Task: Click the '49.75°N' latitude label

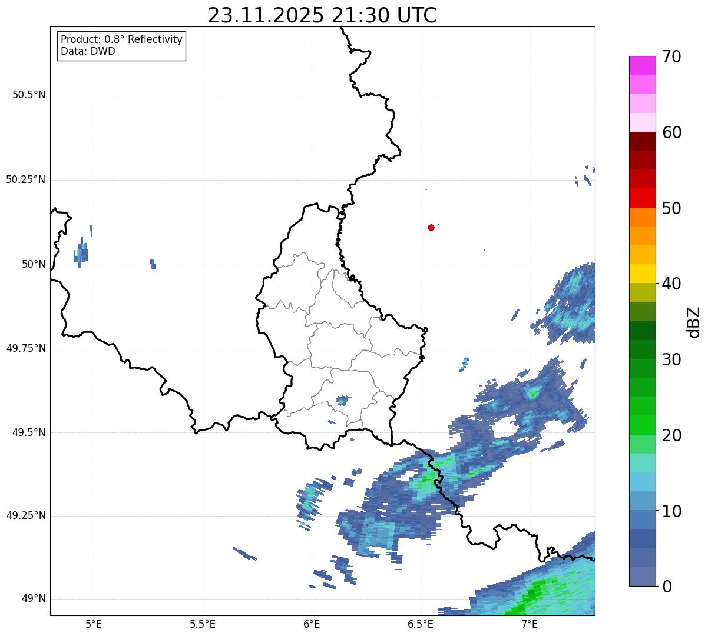Action: 25,348
